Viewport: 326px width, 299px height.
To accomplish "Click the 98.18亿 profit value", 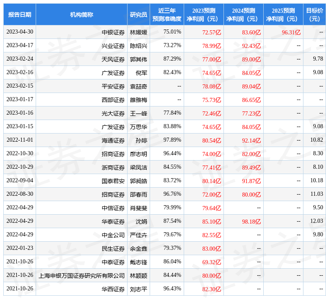I will tap(251, 221).
